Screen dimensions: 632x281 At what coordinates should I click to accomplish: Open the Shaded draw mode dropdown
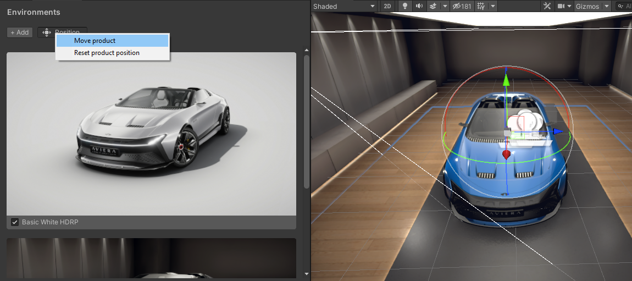click(345, 6)
